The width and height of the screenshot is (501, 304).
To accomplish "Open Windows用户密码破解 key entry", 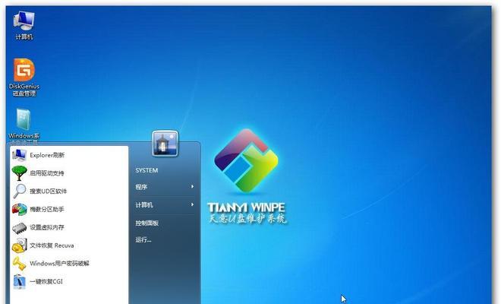I will [x=69, y=264].
